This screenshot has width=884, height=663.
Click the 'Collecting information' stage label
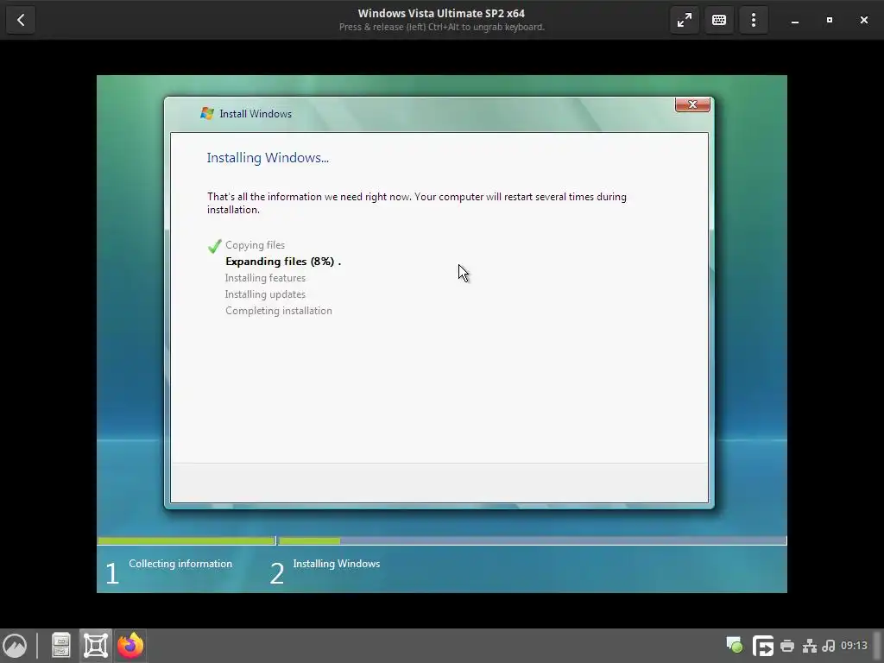(x=180, y=564)
